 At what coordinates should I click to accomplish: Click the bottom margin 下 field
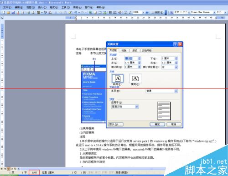tap(168, 59)
